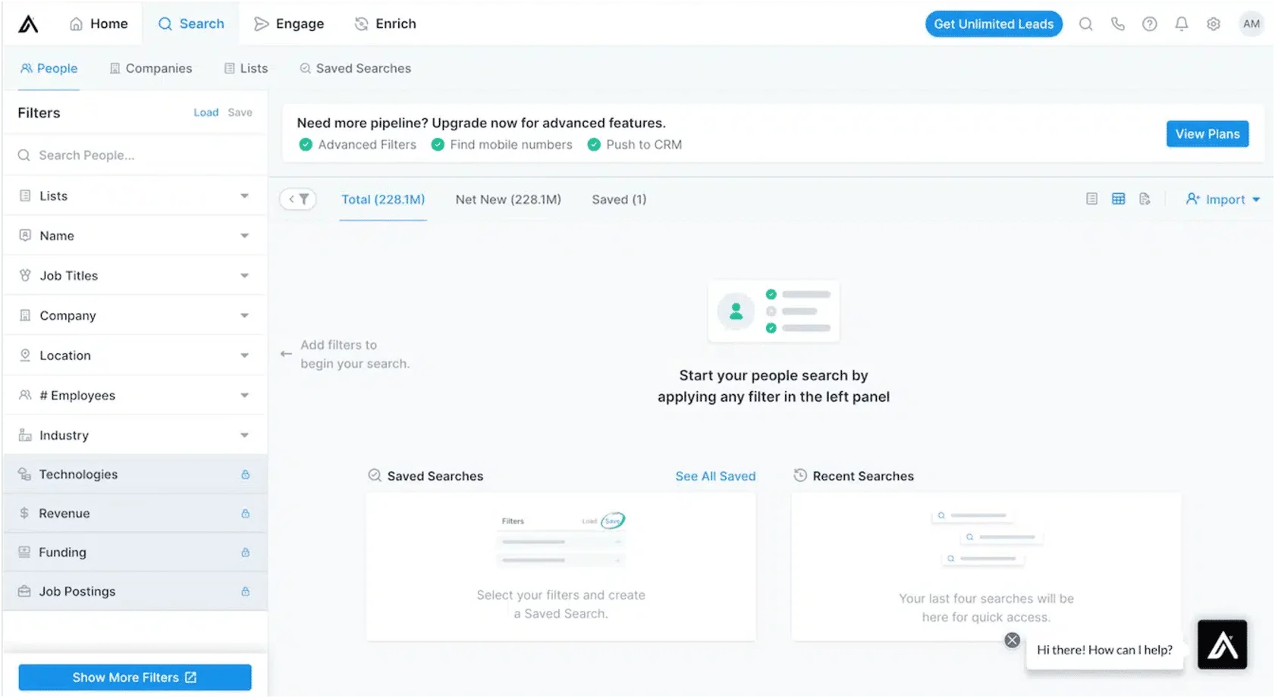Click the lock icon on Technologies filter
1275x698 pixels.
245,474
